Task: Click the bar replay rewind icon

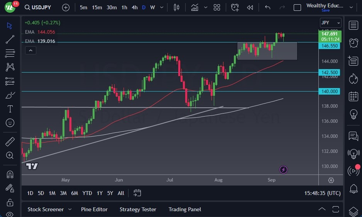Action: pos(250,7)
